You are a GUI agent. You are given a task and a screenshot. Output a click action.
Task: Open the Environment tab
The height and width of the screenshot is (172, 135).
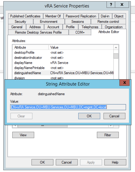tap(49, 22)
